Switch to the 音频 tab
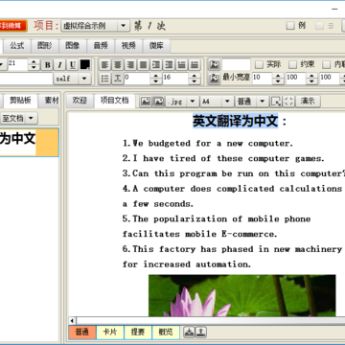 (101, 46)
